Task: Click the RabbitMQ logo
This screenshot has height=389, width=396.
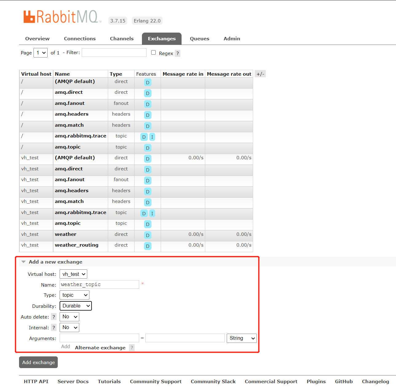Action: (x=62, y=17)
